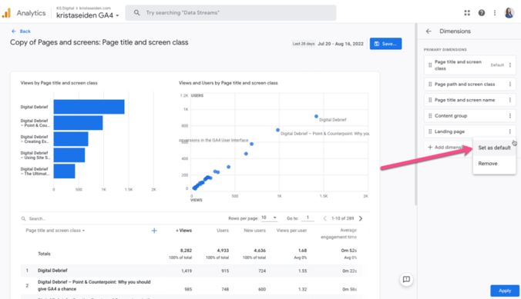The height and width of the screenshot is (299, 521).
Task: Open options for Page path and screen class
Action: click(509, 85)
